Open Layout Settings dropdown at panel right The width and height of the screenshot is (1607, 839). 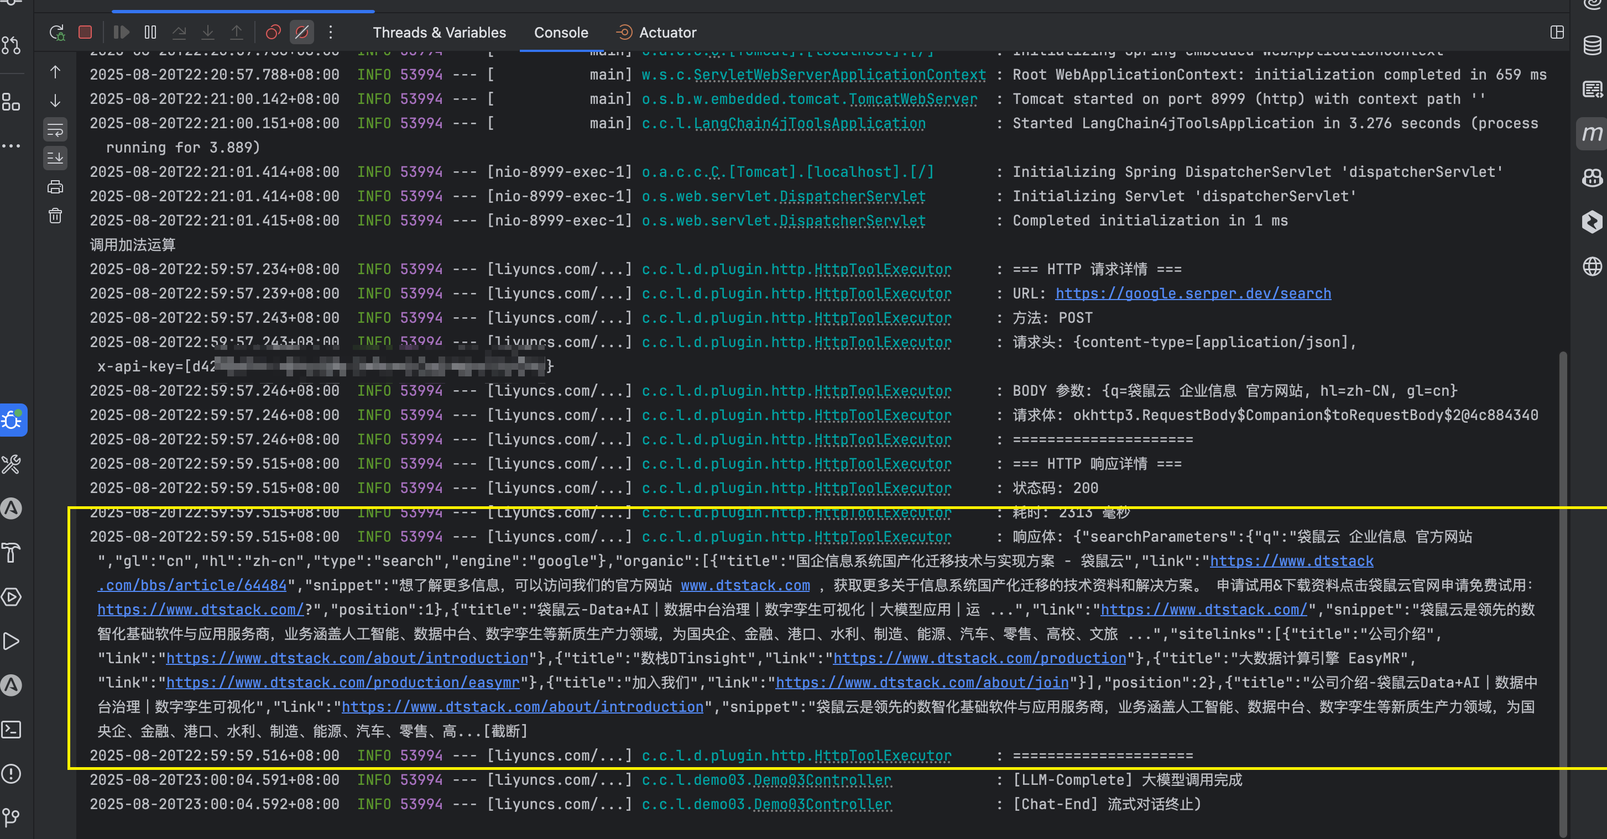click(x=1557, y=33)
